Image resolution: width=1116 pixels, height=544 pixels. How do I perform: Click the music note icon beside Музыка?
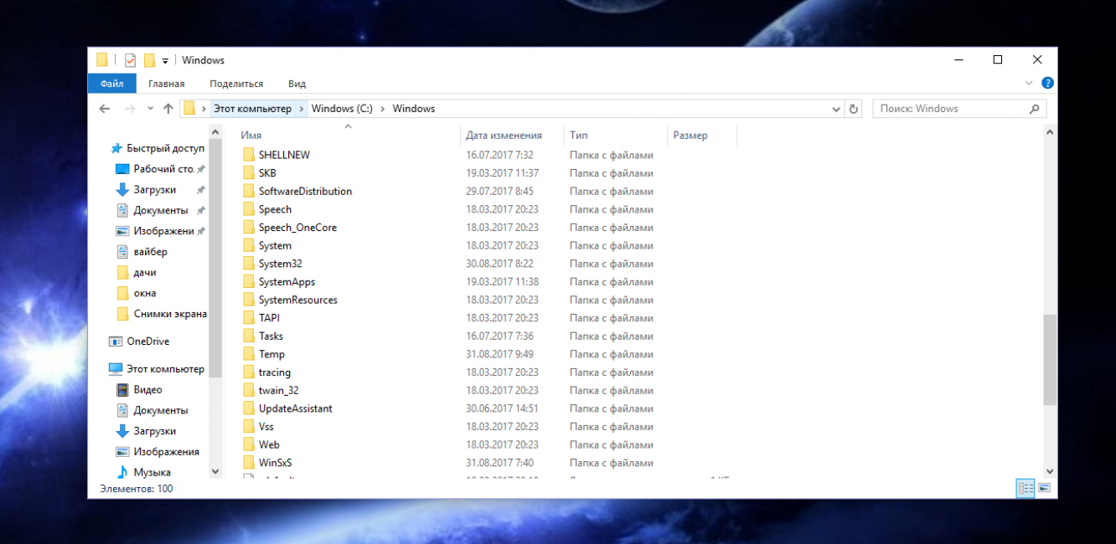(122, 473)
